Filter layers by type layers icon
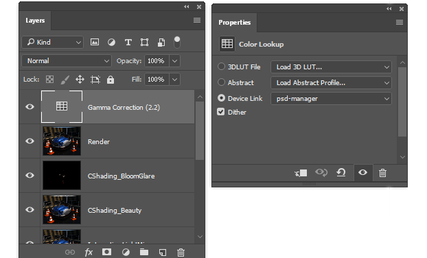This screenshot has height=258, width=427. pyautogui.click(x=128, y=42)
